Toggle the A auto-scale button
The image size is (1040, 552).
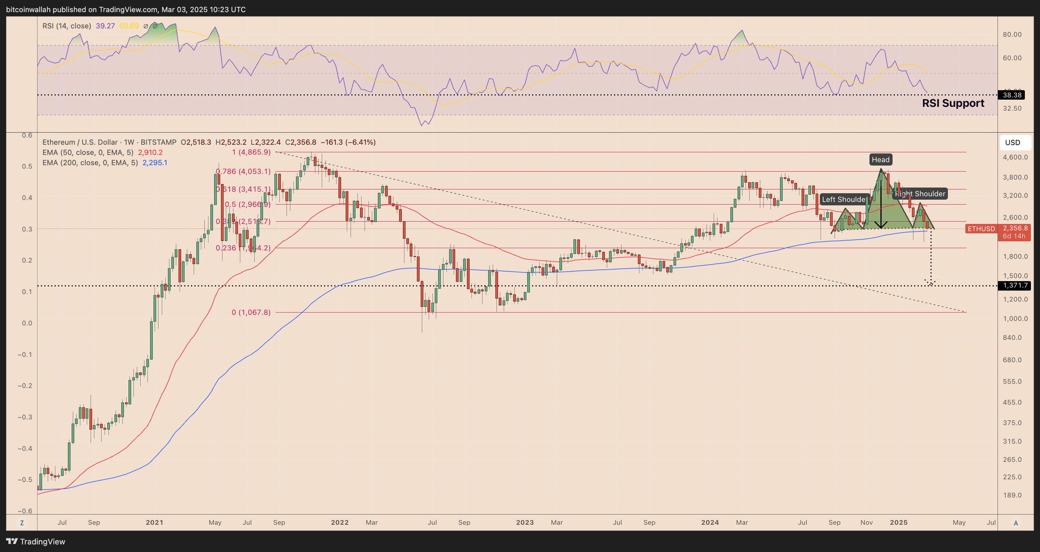pyautogui.click(x=1016, y=522)
